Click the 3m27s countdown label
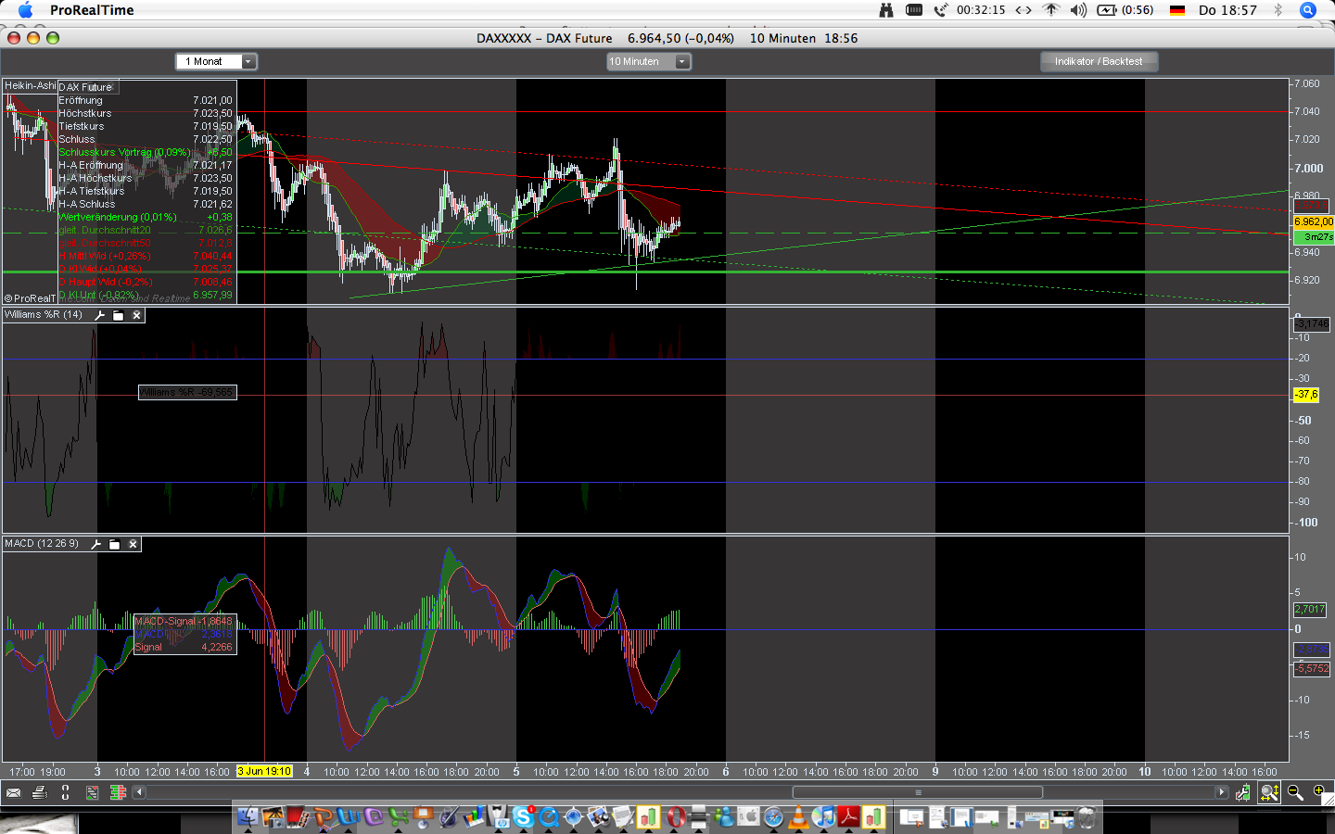 [x=1314, y=237]
